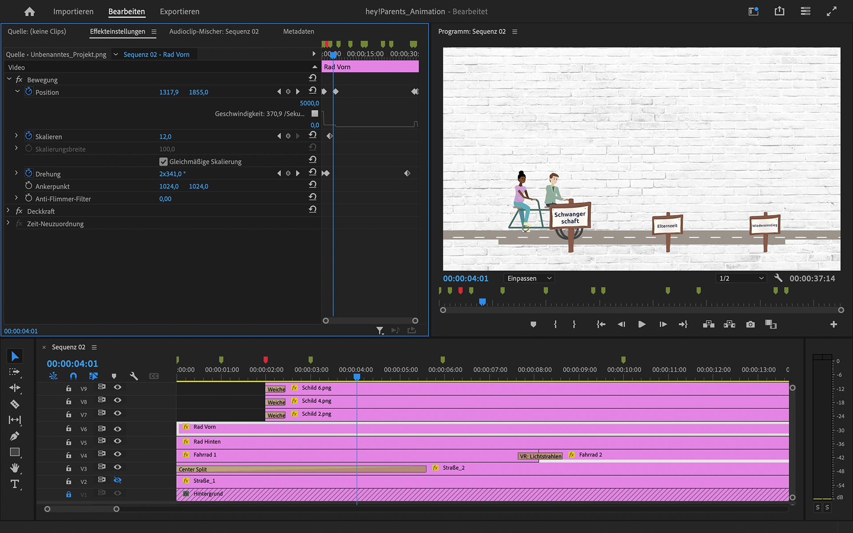Expand the Anti-Flimmer-Filter property
853x533 pixels.
tap(16, 198)
